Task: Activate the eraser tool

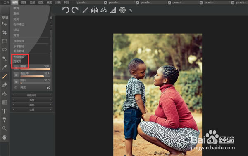Action: tap(4, 85)
